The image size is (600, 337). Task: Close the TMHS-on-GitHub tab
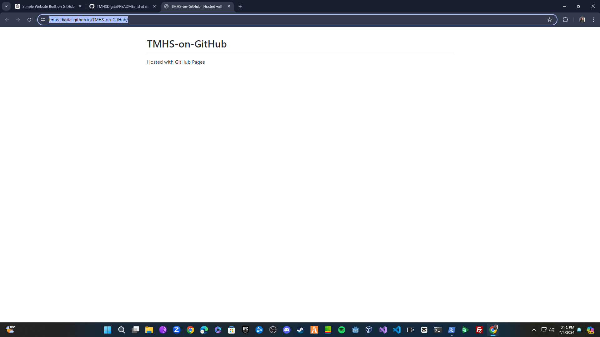[x=229, y=6]
